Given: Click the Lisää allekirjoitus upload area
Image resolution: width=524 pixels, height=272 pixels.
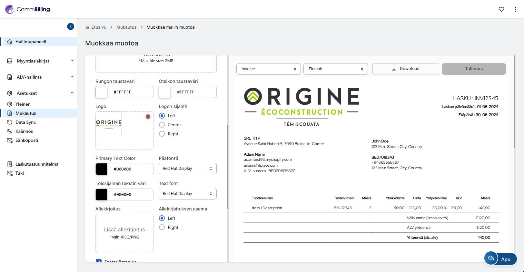Looking at the screenshot, I should pyautogui.click(x=124, y=233).
